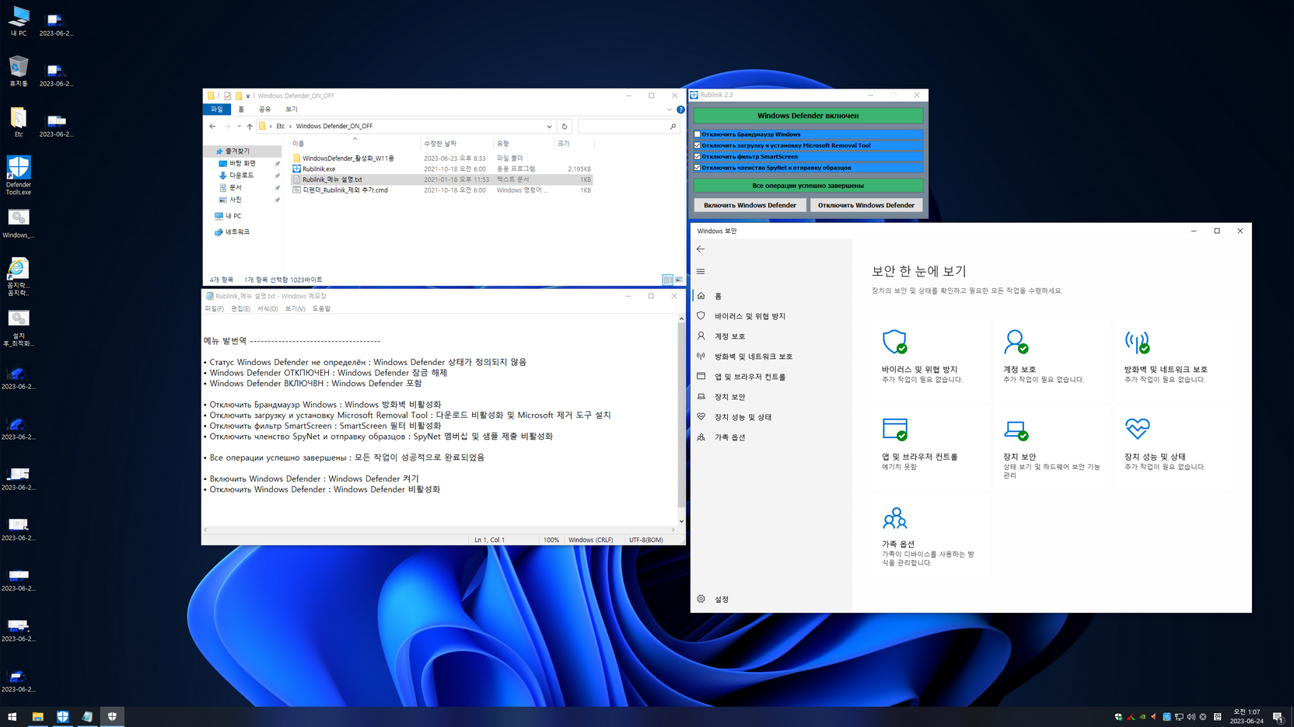The image size is (1294, 727).
Task: Switch Explorer to details view icon
Action: (667, 280)
